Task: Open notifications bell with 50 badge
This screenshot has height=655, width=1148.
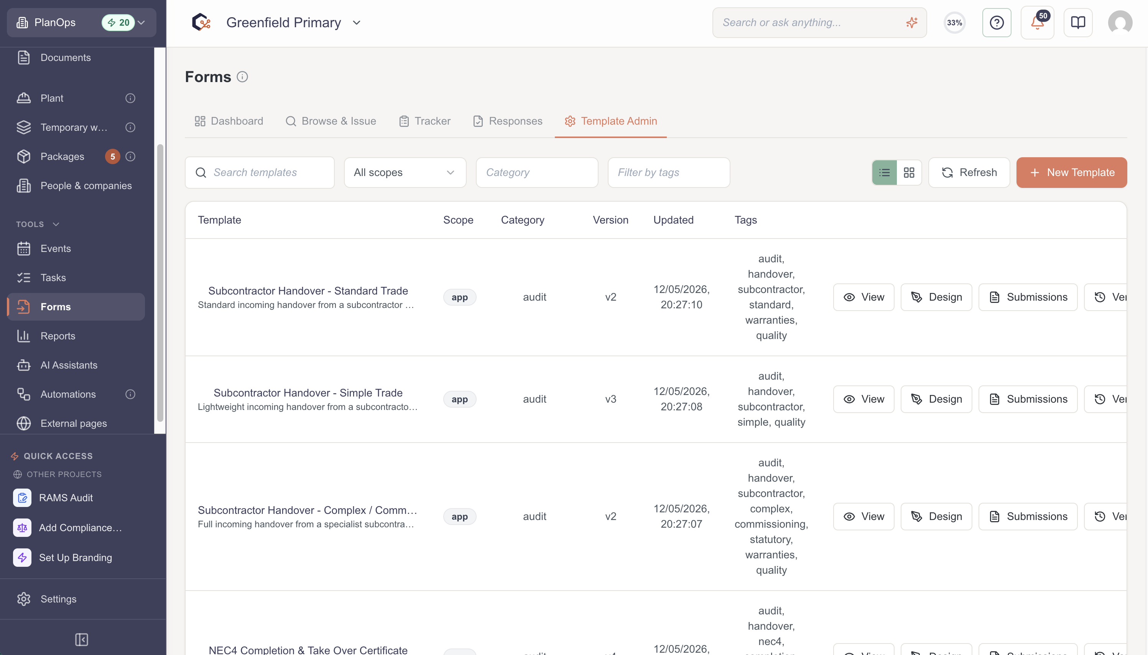Action: click(x=1038, y=23)
